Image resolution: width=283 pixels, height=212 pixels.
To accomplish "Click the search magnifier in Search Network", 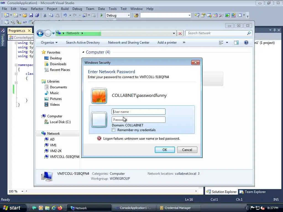I will pos(249,33).
